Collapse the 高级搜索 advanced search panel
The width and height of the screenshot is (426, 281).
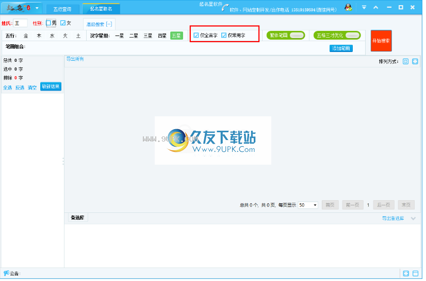point(100,24)
